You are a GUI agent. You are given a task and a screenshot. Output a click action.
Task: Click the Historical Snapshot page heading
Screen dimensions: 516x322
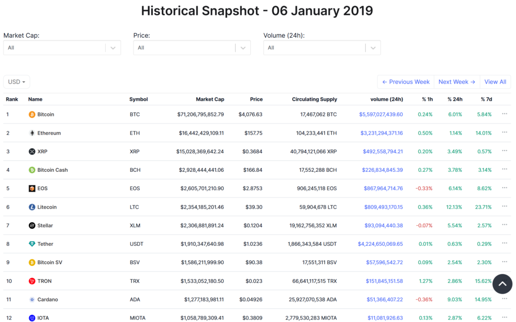[257, 11]
